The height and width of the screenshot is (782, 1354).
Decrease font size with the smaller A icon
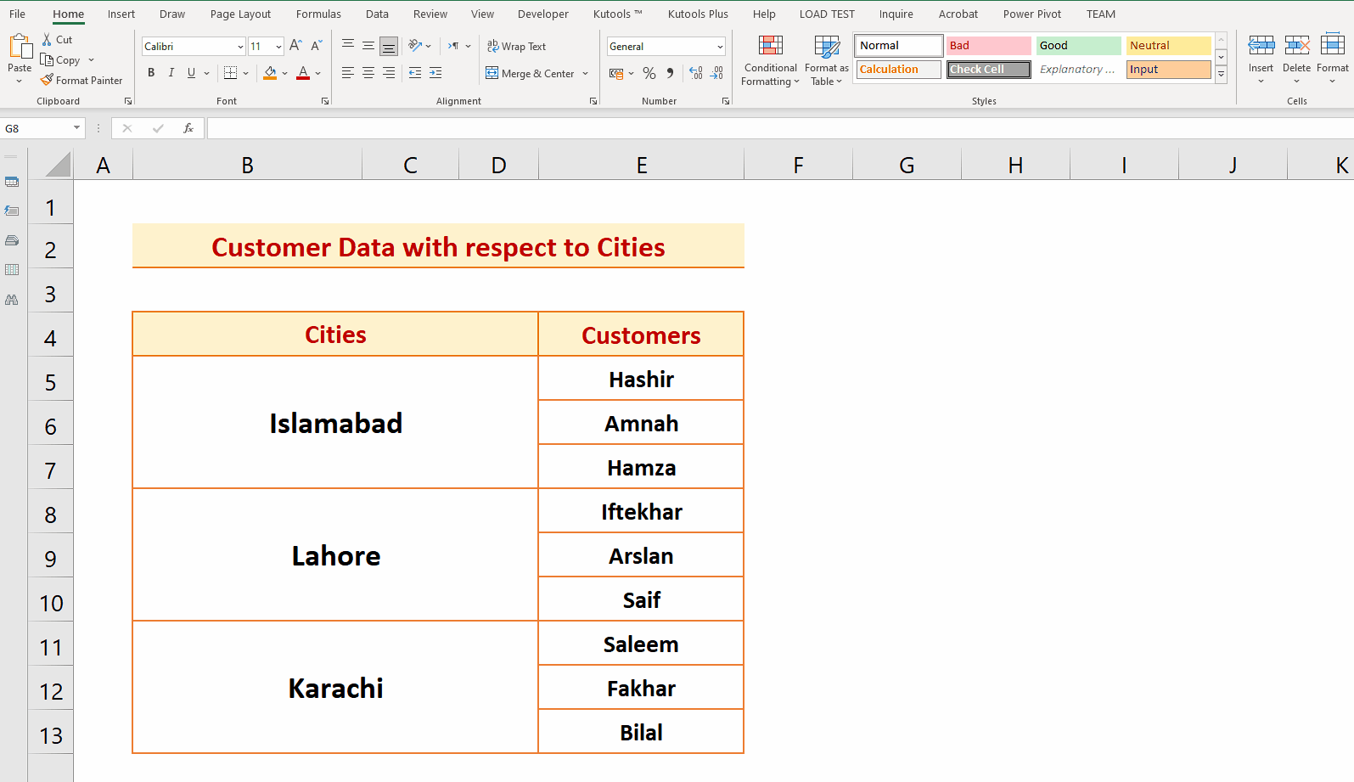[x=316, y=46]
